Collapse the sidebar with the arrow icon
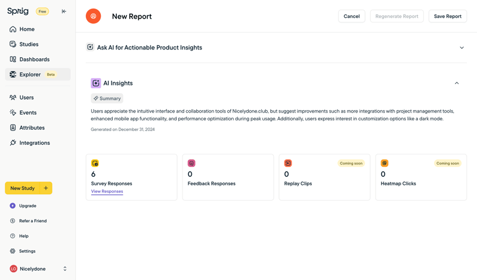This screenshot has height=280, width=477. (64, 11)
